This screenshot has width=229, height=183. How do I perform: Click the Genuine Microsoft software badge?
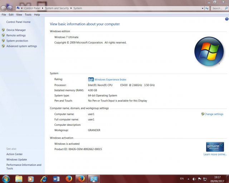(x=215, y=147)
